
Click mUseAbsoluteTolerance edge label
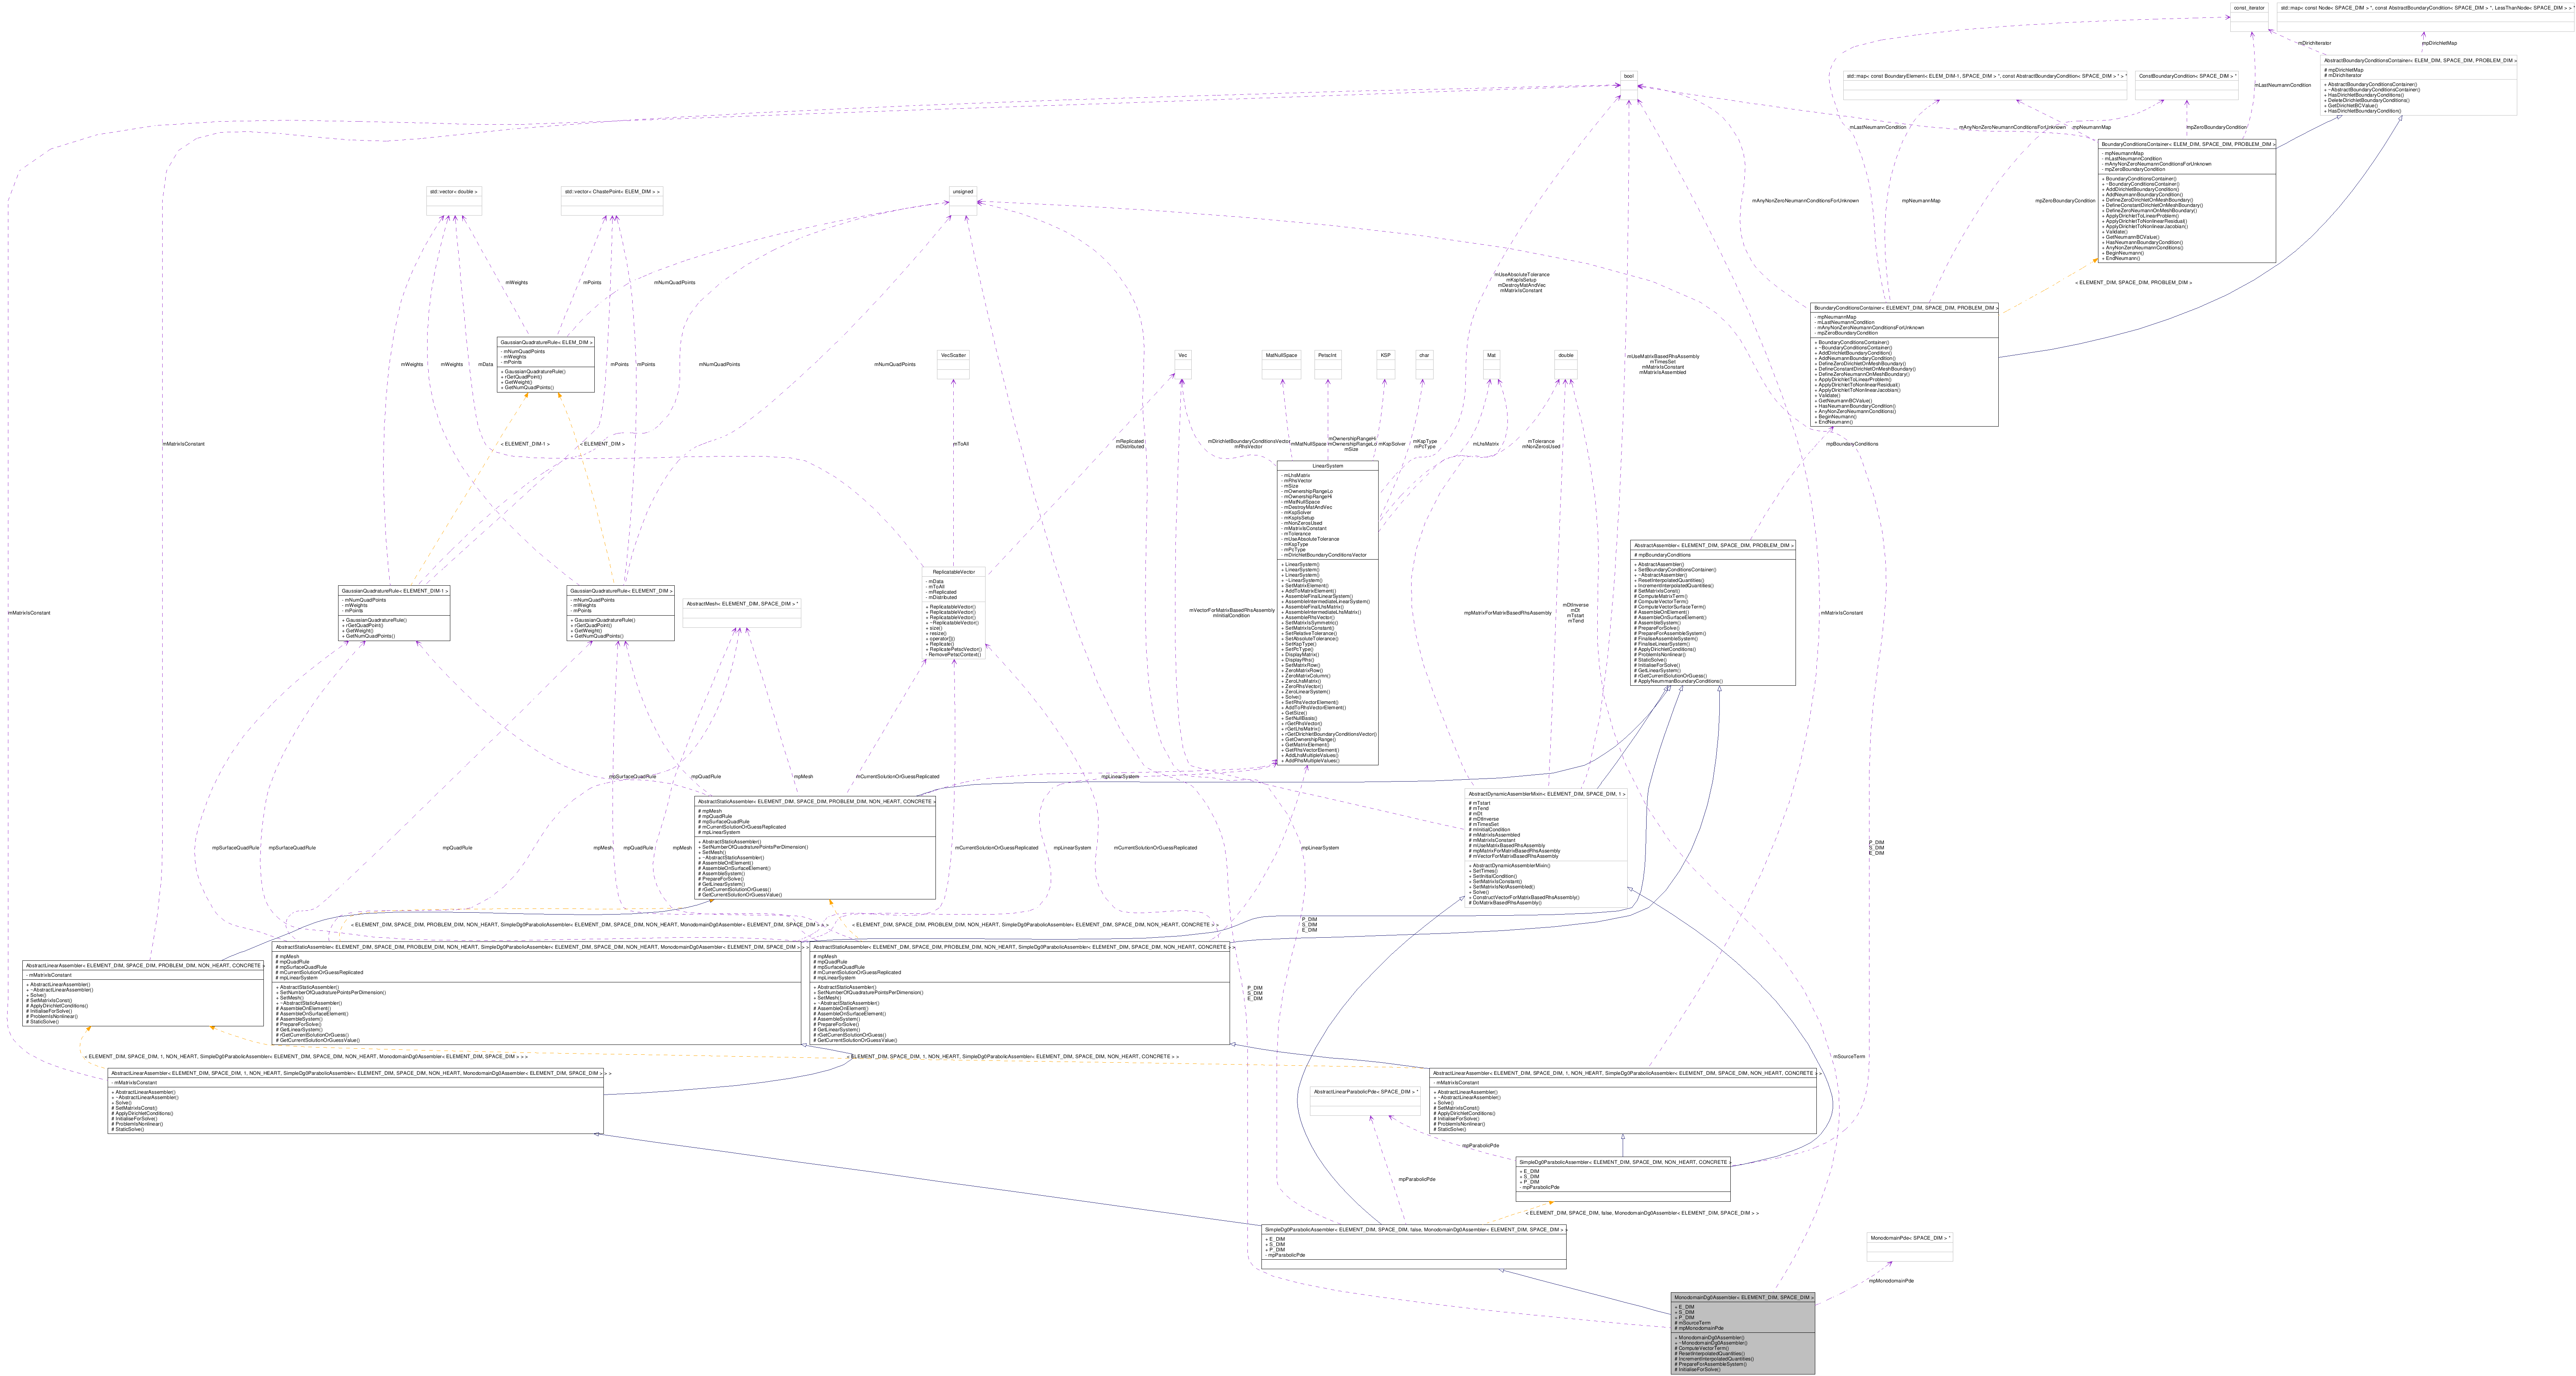1521,274
